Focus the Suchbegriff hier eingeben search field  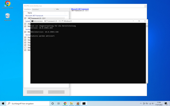point(28,103)
